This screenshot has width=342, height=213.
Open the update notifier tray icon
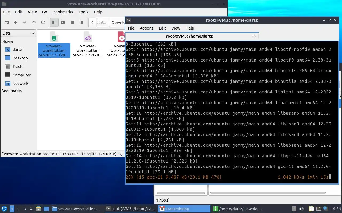[326, 209]
